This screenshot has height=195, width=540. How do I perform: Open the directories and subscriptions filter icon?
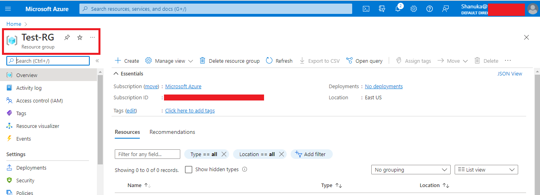pyautogui.click(x=382, y=9)
